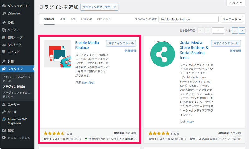Click the pushpin icon for 投稿
The width and height of the screenshot is (249, 149).
[x=4, y=23]
